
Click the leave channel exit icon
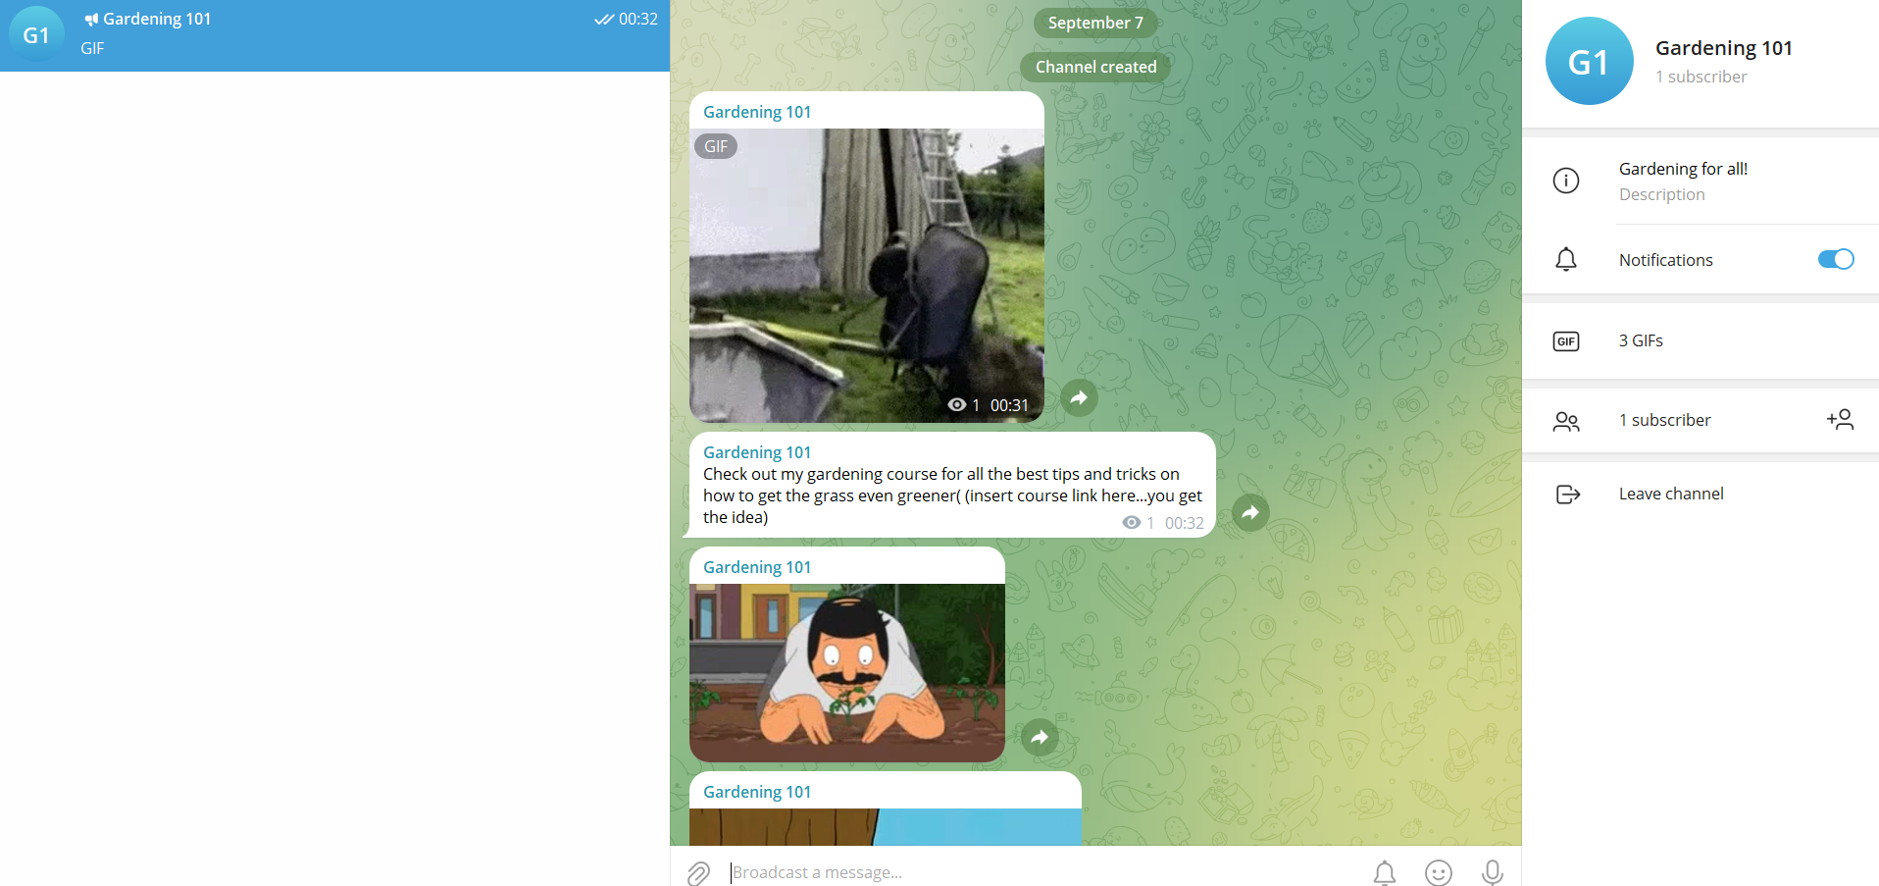pos(1567,494)
